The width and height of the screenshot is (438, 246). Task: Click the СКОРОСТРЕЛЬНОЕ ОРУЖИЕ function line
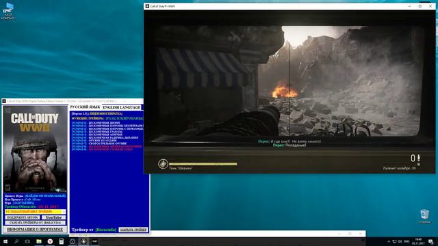[x=99, y=143]
